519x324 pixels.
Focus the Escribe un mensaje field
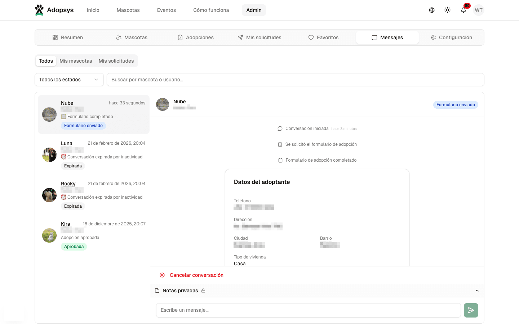click(308, 310)
